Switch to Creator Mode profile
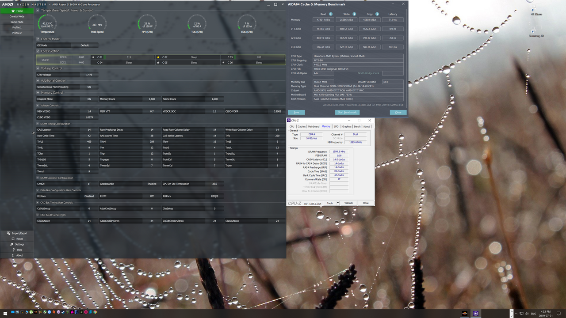This screenshot has height=318, width=566. pos(17,16)
